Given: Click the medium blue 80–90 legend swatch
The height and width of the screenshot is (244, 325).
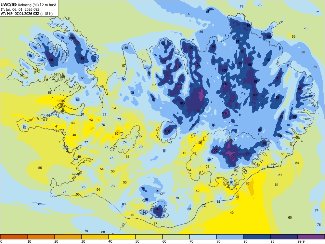Looking at the screenshot, I should tap(230, 237).
